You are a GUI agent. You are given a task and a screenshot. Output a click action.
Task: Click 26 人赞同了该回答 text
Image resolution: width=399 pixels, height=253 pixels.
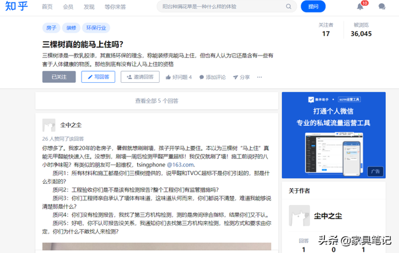[63, 139]
